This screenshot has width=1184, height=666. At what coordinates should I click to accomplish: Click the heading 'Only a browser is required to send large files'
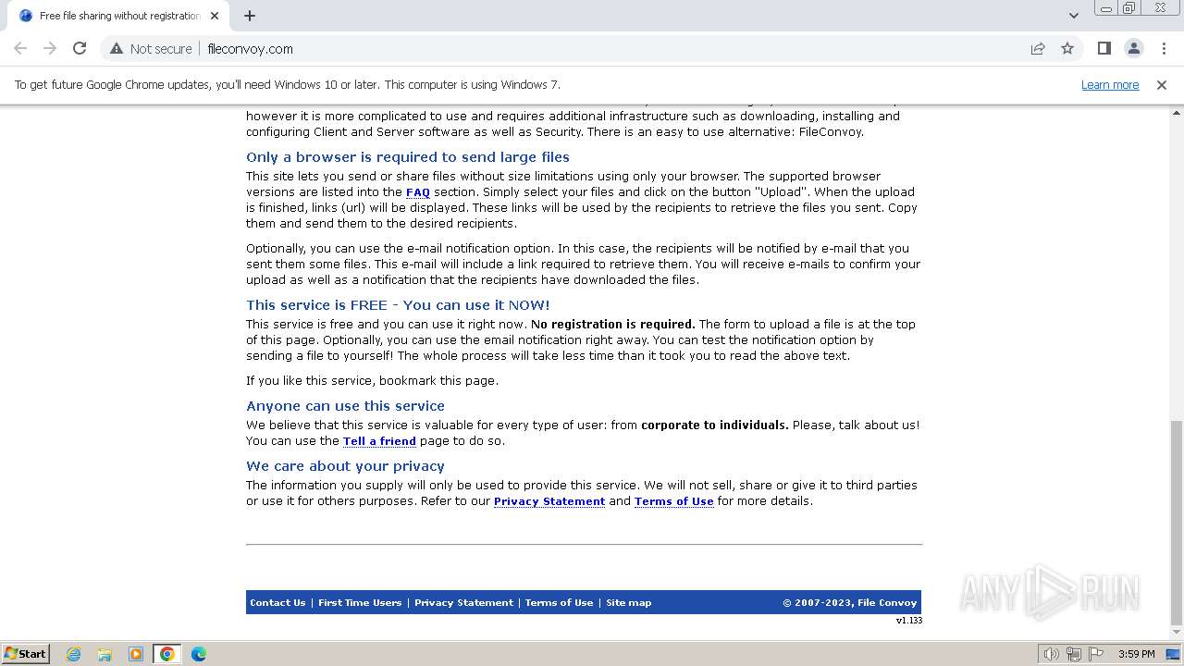point(408,157)
